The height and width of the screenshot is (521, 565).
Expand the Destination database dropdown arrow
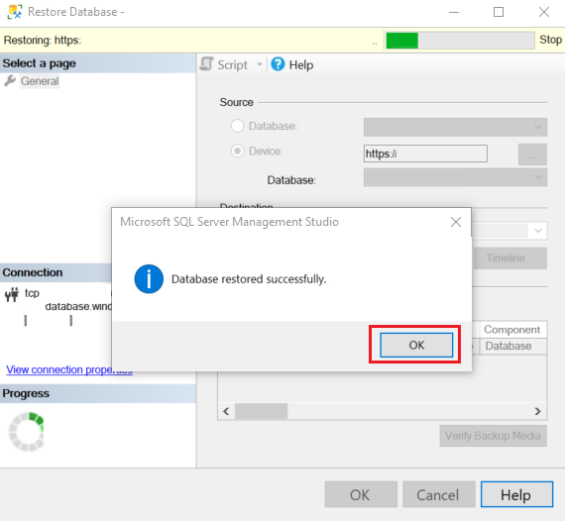537,231
